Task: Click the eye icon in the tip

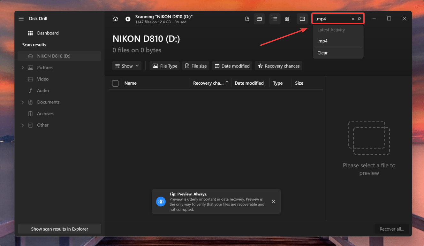Action: tap(161, 201)
